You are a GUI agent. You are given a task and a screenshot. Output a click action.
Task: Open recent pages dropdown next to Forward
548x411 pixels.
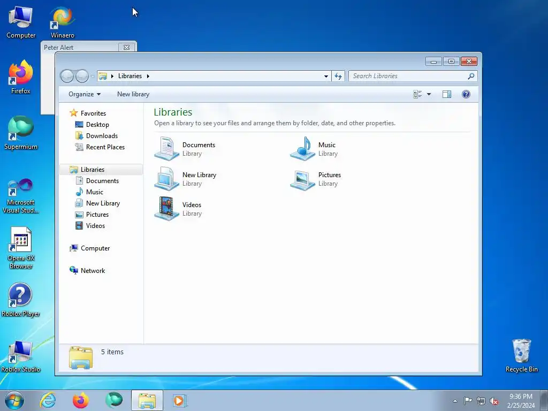[93, 76]
